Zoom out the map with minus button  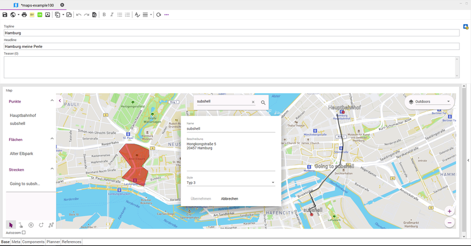coord(450,223)
